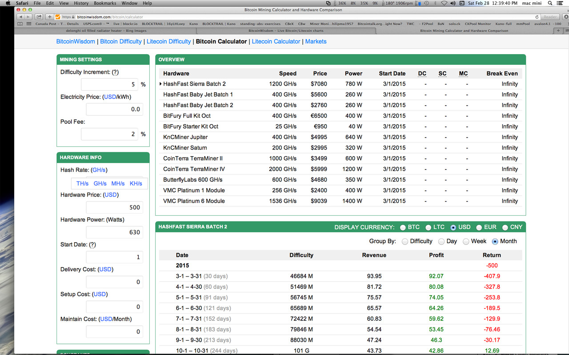Select CNY display currency

tap(505, 228)
